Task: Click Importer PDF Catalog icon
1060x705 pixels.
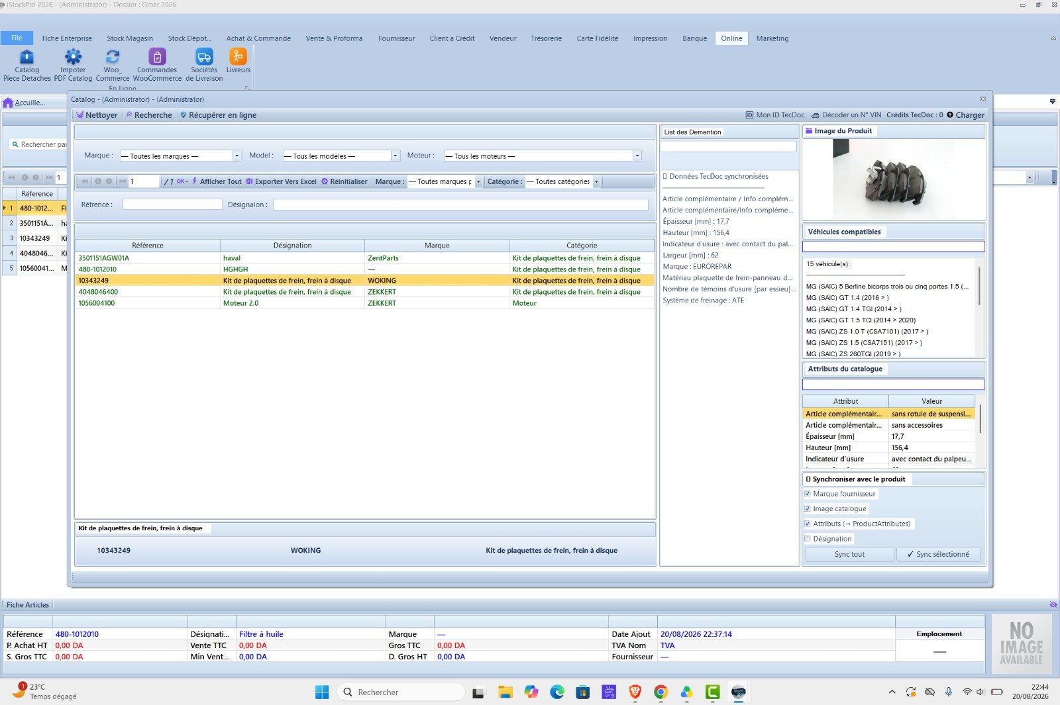Action: (73, 65)
